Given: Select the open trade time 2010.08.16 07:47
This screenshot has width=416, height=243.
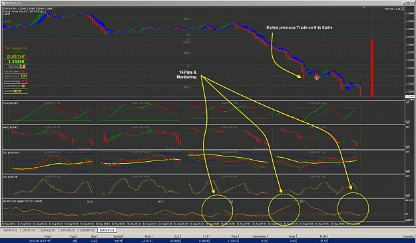Looking at the screenshot, I should pos(39,241).
